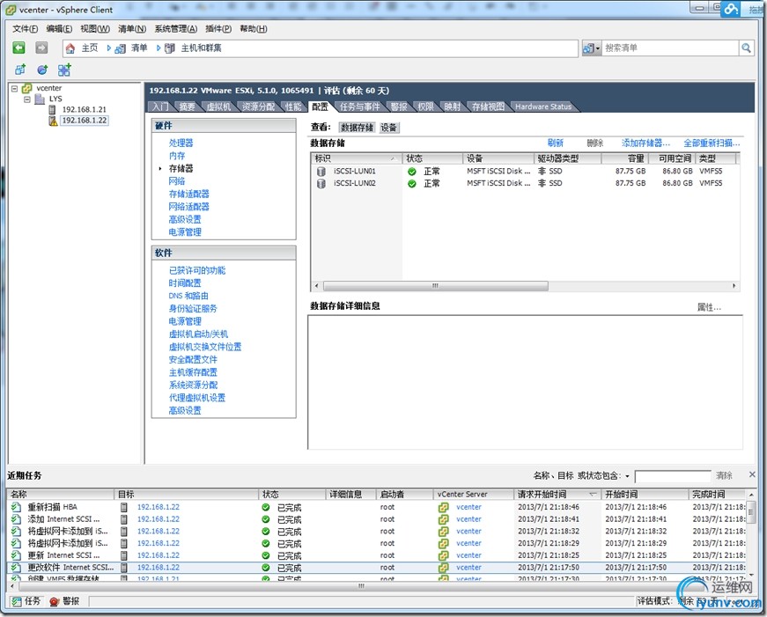The height and width of the screenshot is (617, 767).
Task: Open the 系统管理(A) menu
Action: pos(175,29)
